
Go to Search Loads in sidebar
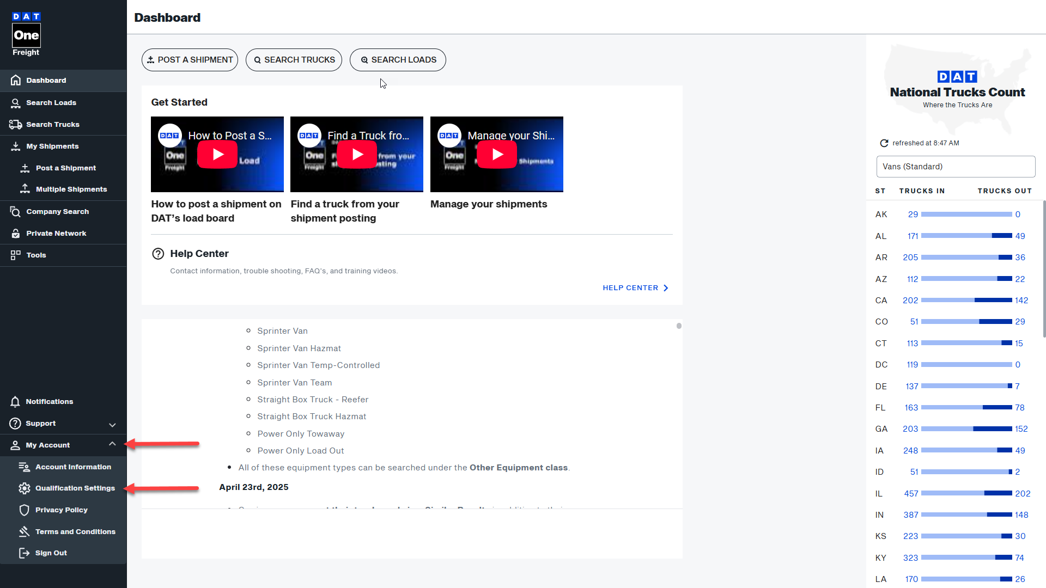pos(63,102)
